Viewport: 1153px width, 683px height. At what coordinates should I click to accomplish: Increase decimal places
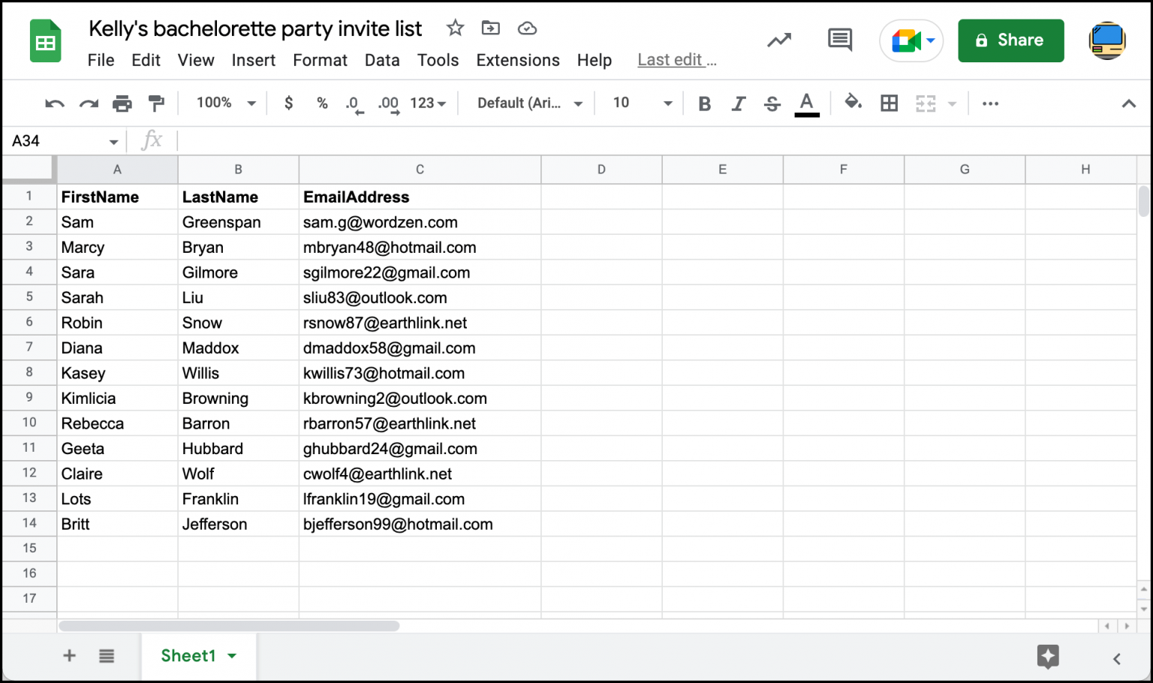pos(388,104)
